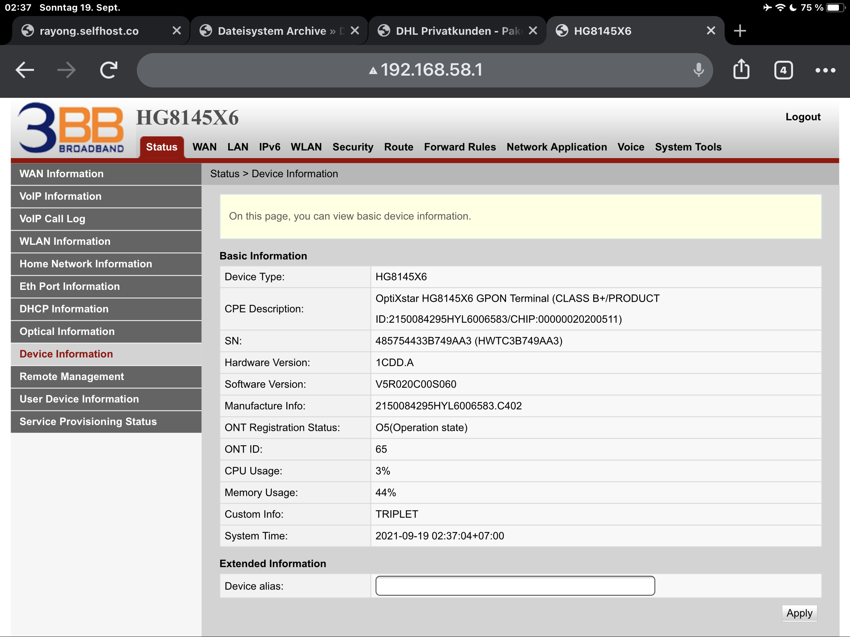Open the Status menu tab
This screenshot has height=637, width=850.
162,147
